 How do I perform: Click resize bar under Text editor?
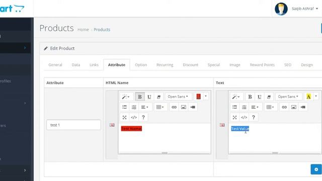275,153
